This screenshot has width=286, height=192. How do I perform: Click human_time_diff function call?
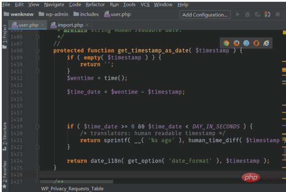(x=213, y=140)
